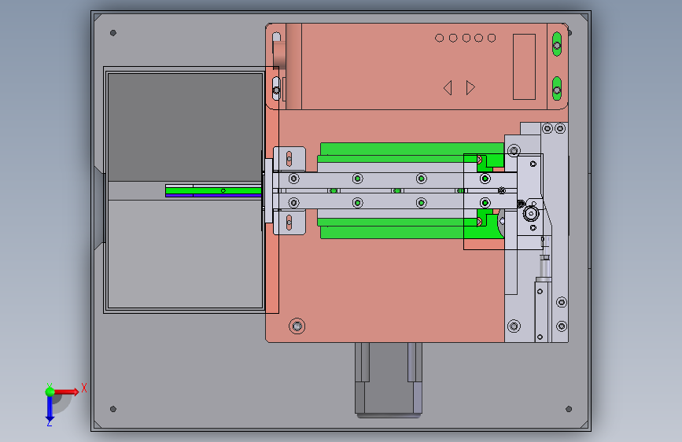The height and width of the screenshot is (442, 682).
Task: Select the right-pointing triangle on the controller box
Action: coord(470,88)
